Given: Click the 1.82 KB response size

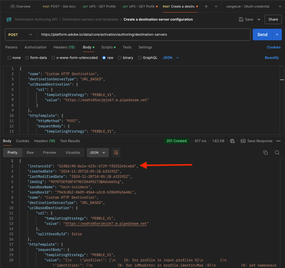Looking at the screenshot, I should (218, 141).
